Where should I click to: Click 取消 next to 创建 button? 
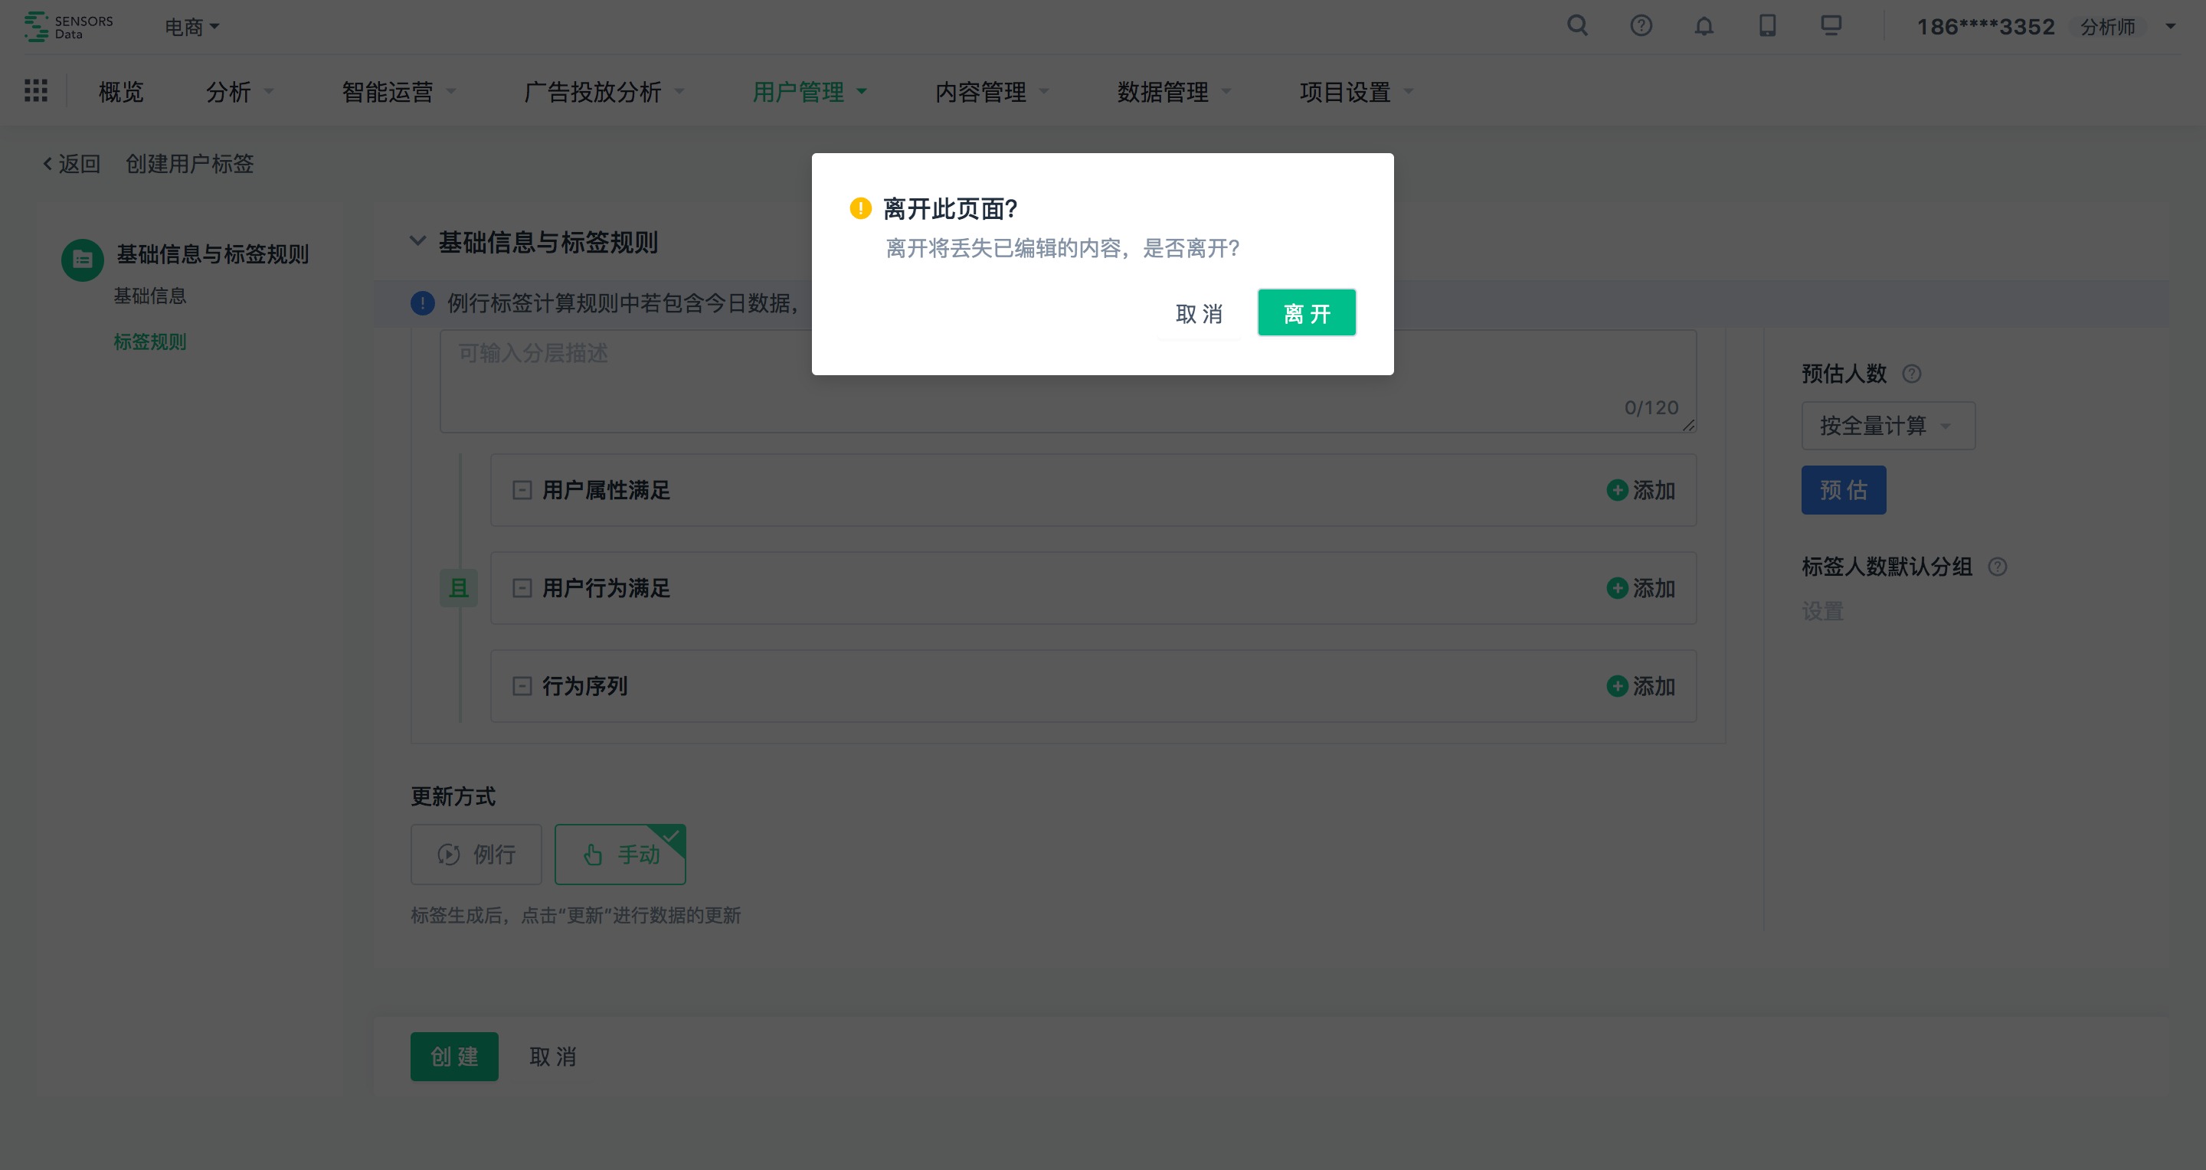[552, 1056]
